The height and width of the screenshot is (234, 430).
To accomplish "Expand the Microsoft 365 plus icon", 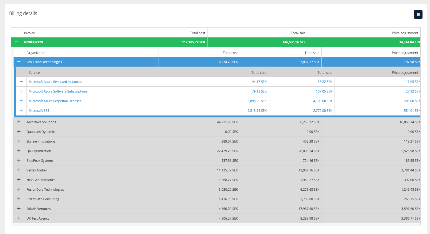I will (21, 110).
